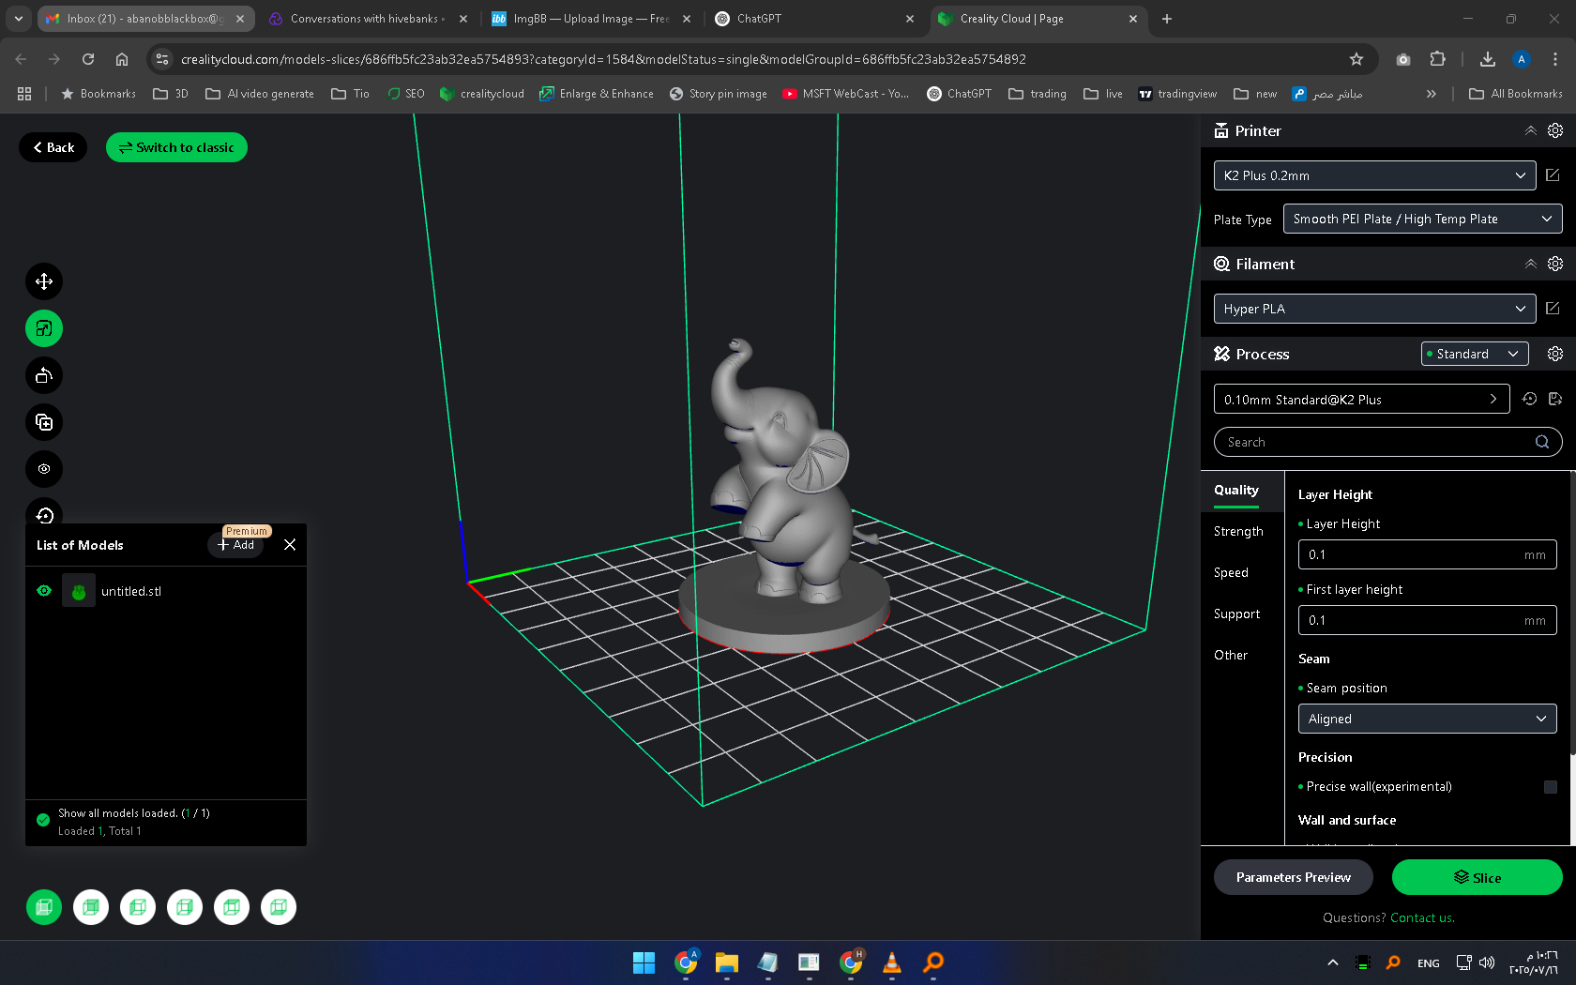Activate the green highlighted view cube icon
1576x985 pixels.
coord(44,907)
